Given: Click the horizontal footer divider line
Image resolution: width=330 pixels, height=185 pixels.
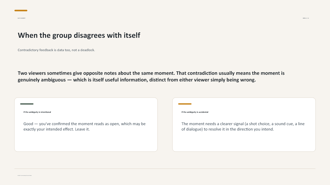Looking at the screenshot, I should point(165,169).
